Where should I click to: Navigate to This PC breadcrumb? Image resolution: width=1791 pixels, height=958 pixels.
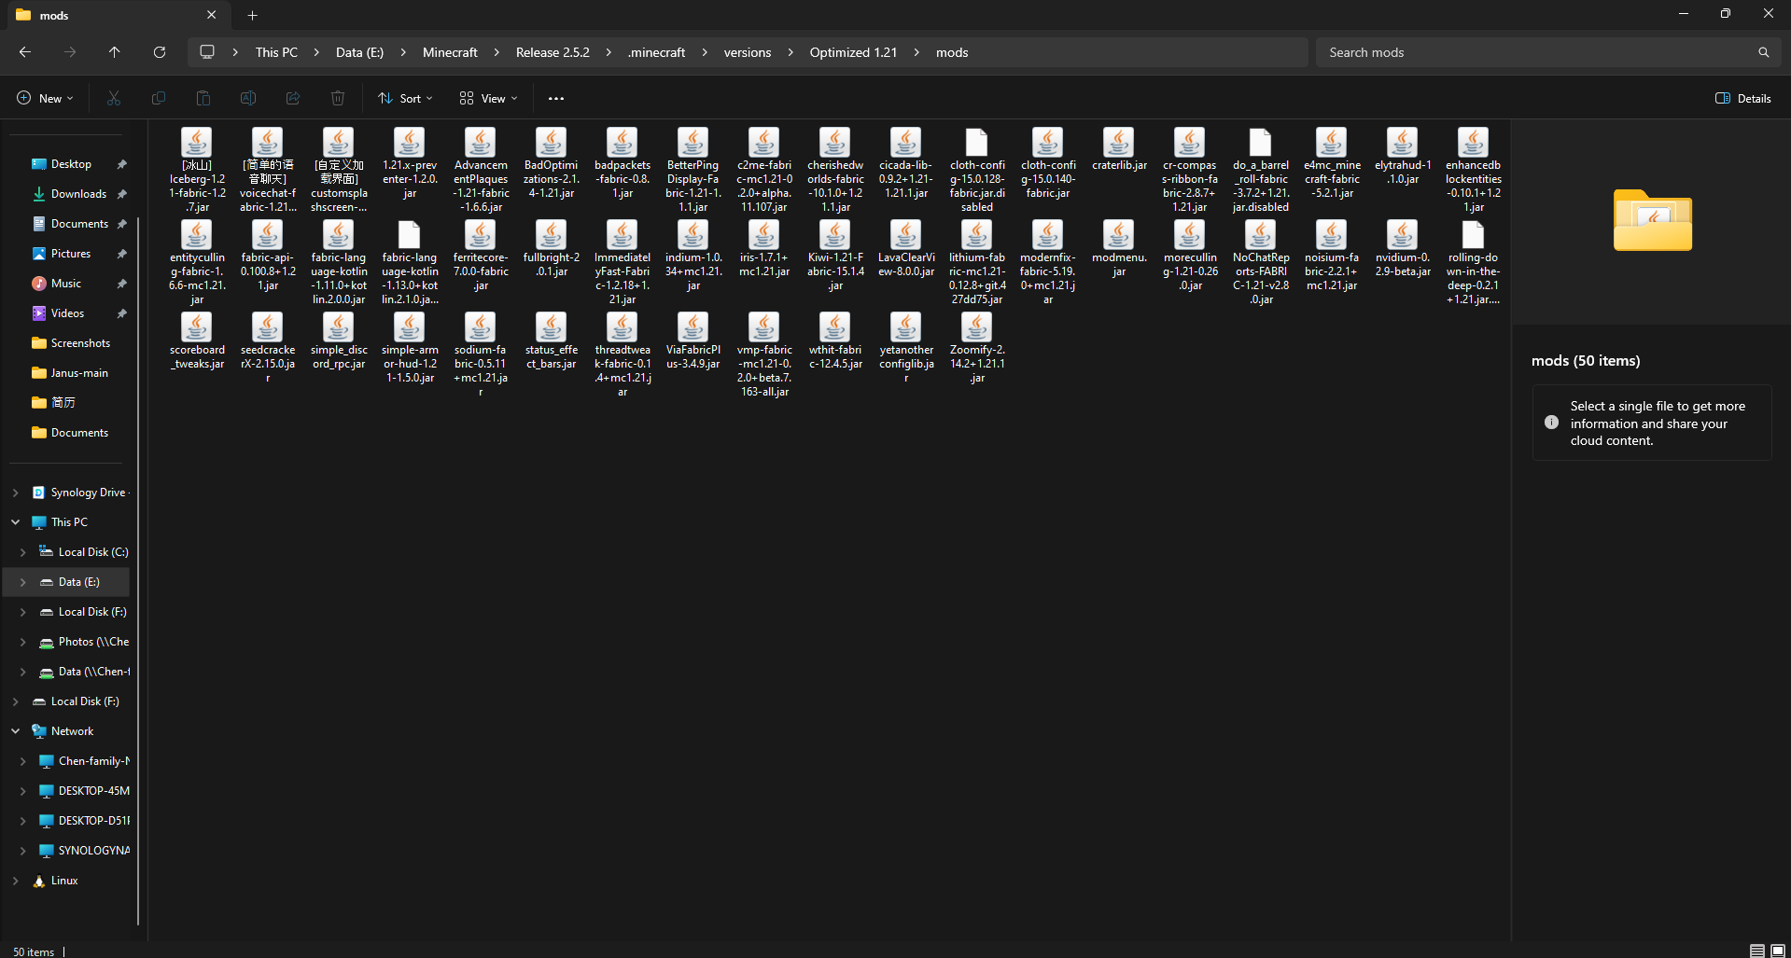point(276,52)
